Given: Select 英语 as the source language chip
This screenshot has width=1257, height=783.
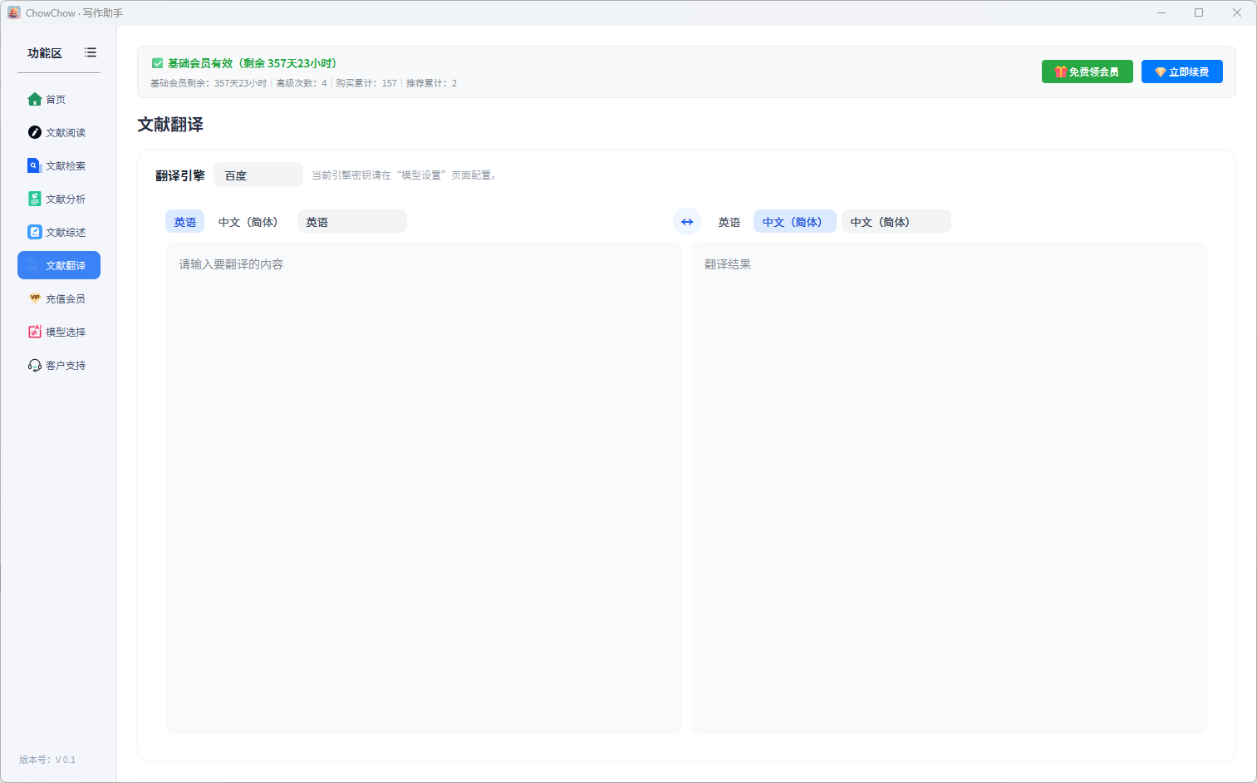Looking at the screenshot, I should click(x=184, y=222).
